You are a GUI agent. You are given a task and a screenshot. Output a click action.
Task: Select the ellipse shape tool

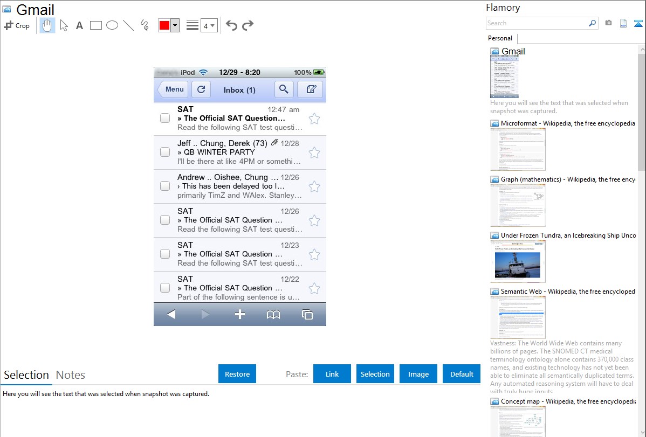[x=112, y=25]
